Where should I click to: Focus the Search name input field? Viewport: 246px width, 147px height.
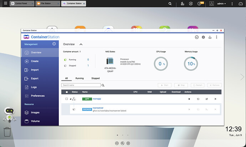(81, 85)
